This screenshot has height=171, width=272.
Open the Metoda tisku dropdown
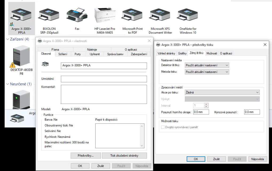tap(207, 72)
